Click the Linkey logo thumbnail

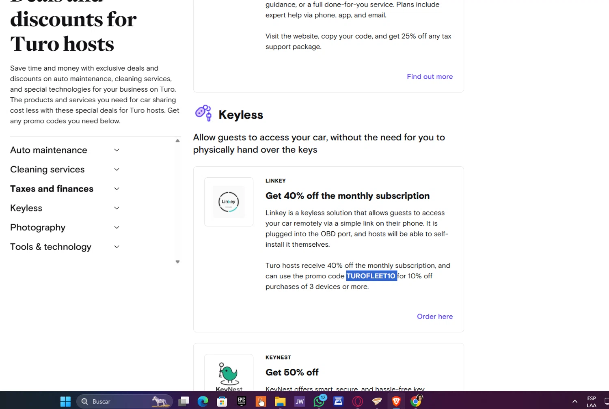point(229,202)
